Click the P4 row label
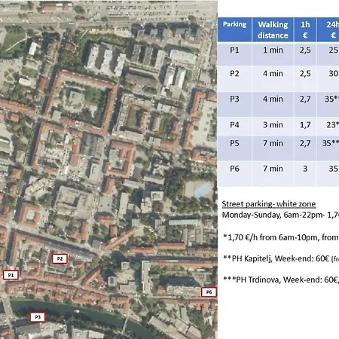Viewport: 339px width, 339px height. pyautogui.click(x=234, y=125)
